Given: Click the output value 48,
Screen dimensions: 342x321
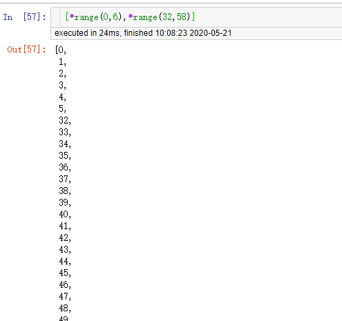Looking at the screenshot, I should (x=65, y=308).
